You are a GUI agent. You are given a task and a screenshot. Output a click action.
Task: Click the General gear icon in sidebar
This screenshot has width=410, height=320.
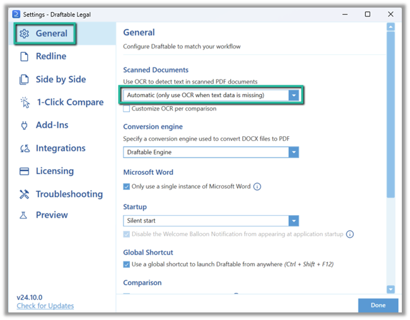[x=25, y=33]
